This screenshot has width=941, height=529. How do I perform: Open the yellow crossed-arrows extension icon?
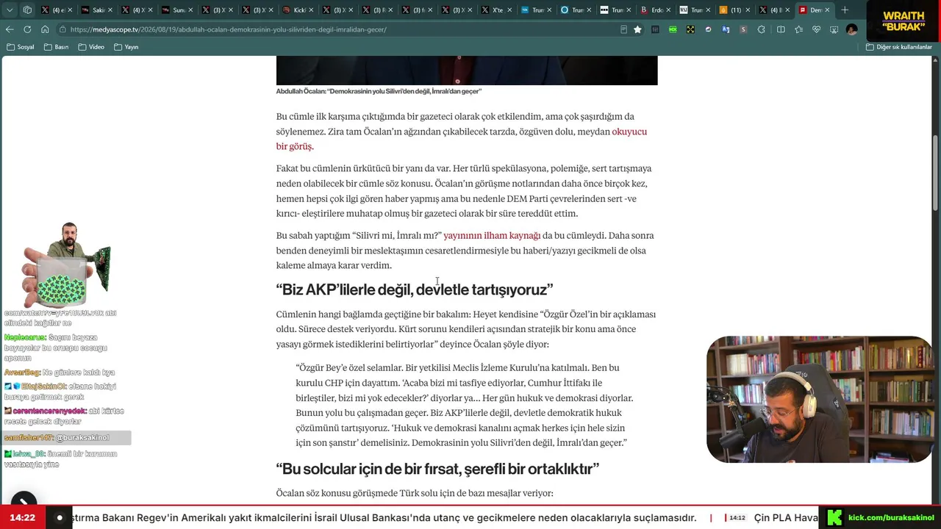click(x=690, y=29)
